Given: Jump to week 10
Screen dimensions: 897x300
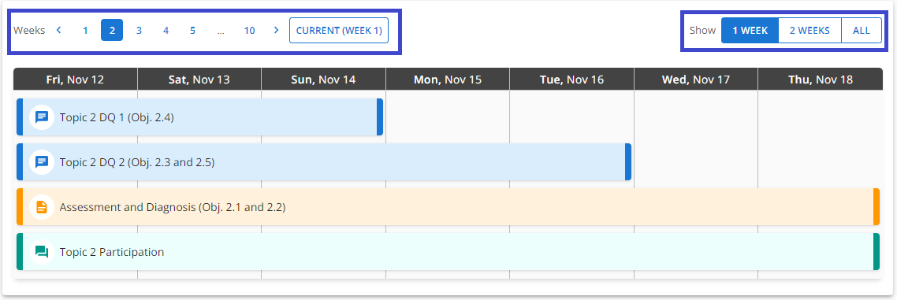Looking at the screenshot, I should click(249, 30).
